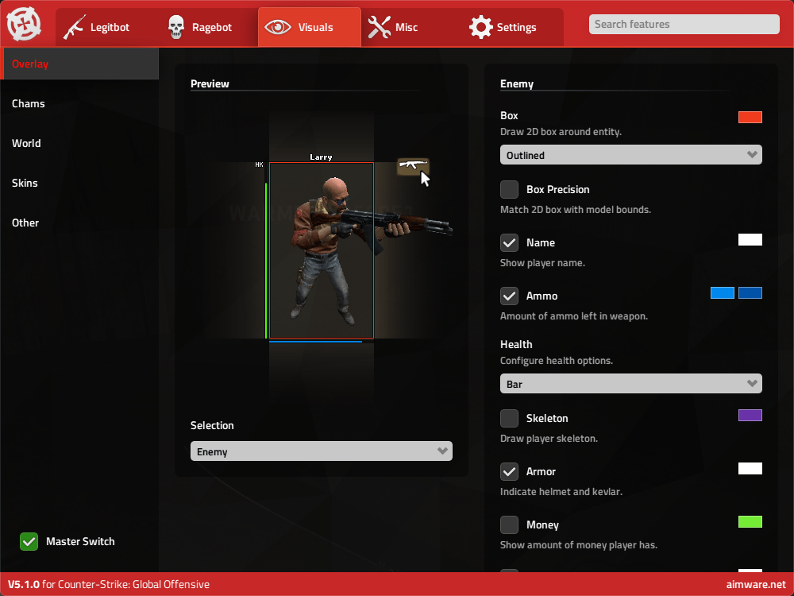Click the Enemy section heading
This screenshot has width=794, height=596.
pos(517,83)
